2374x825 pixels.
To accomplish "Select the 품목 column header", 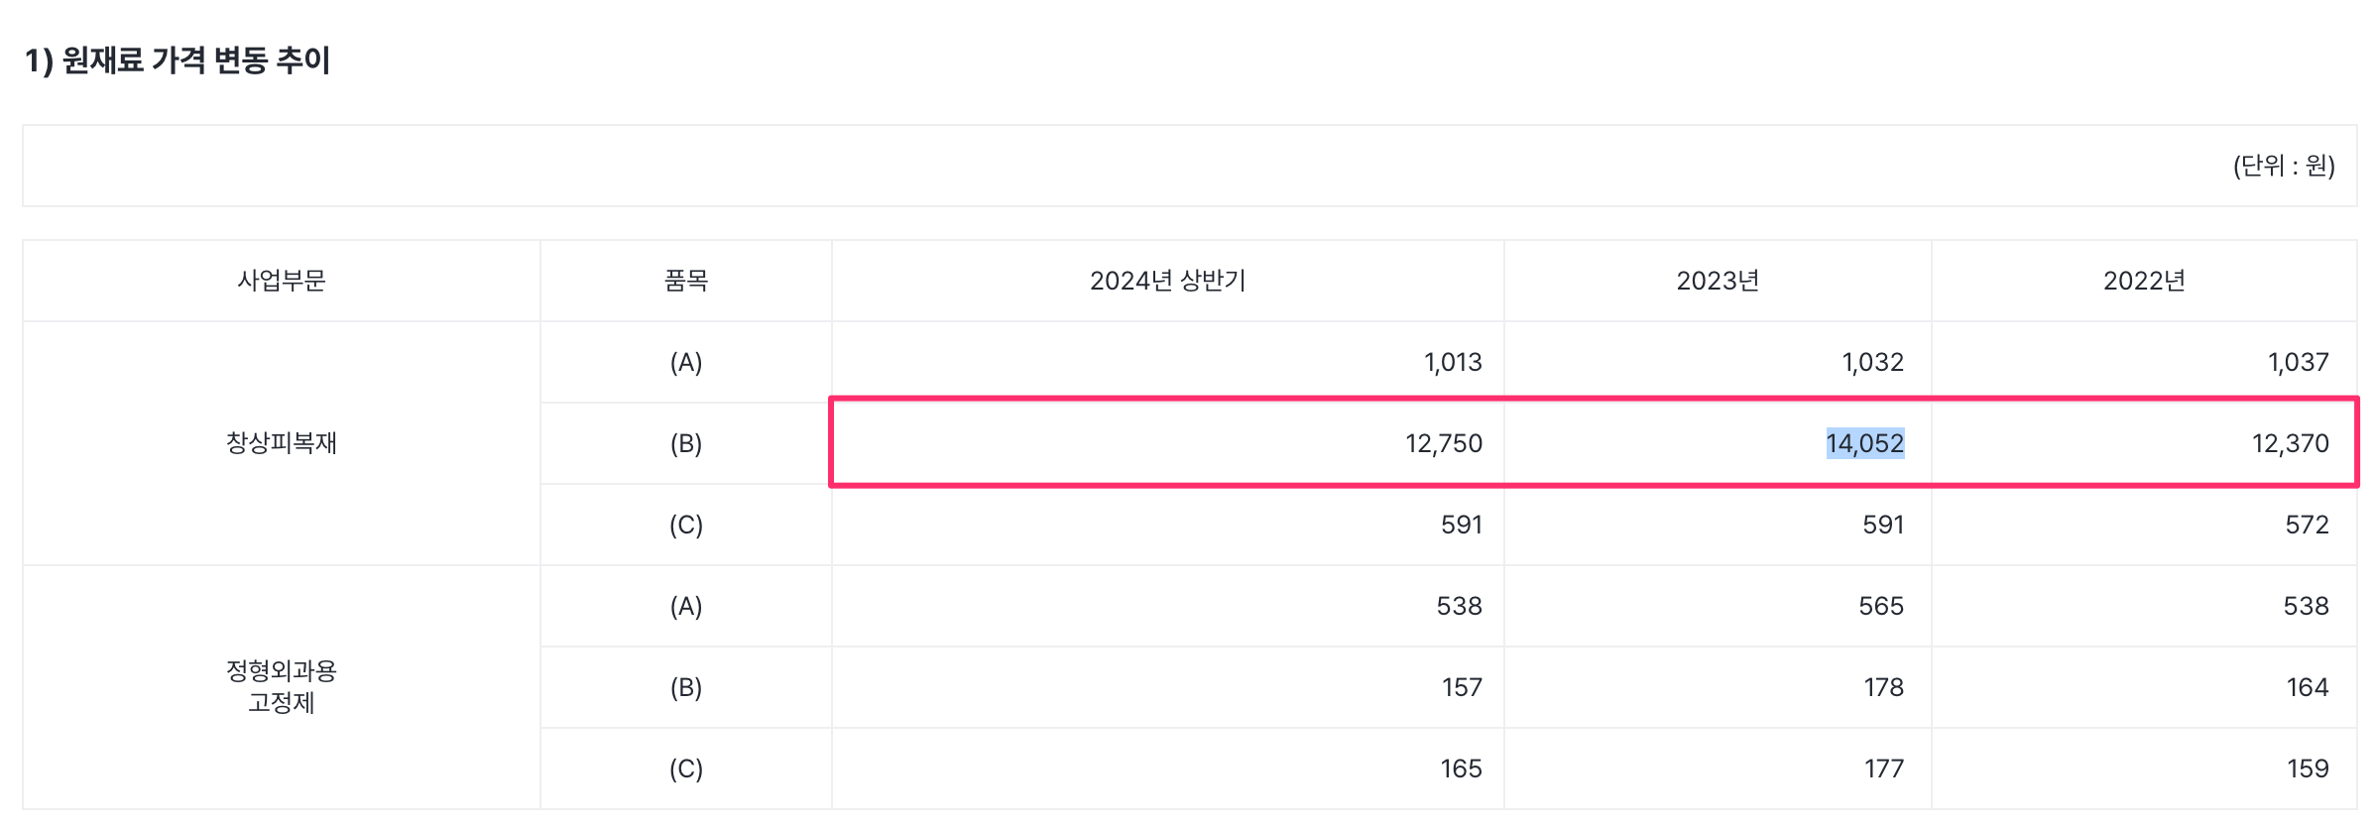I will click(686, 281).
